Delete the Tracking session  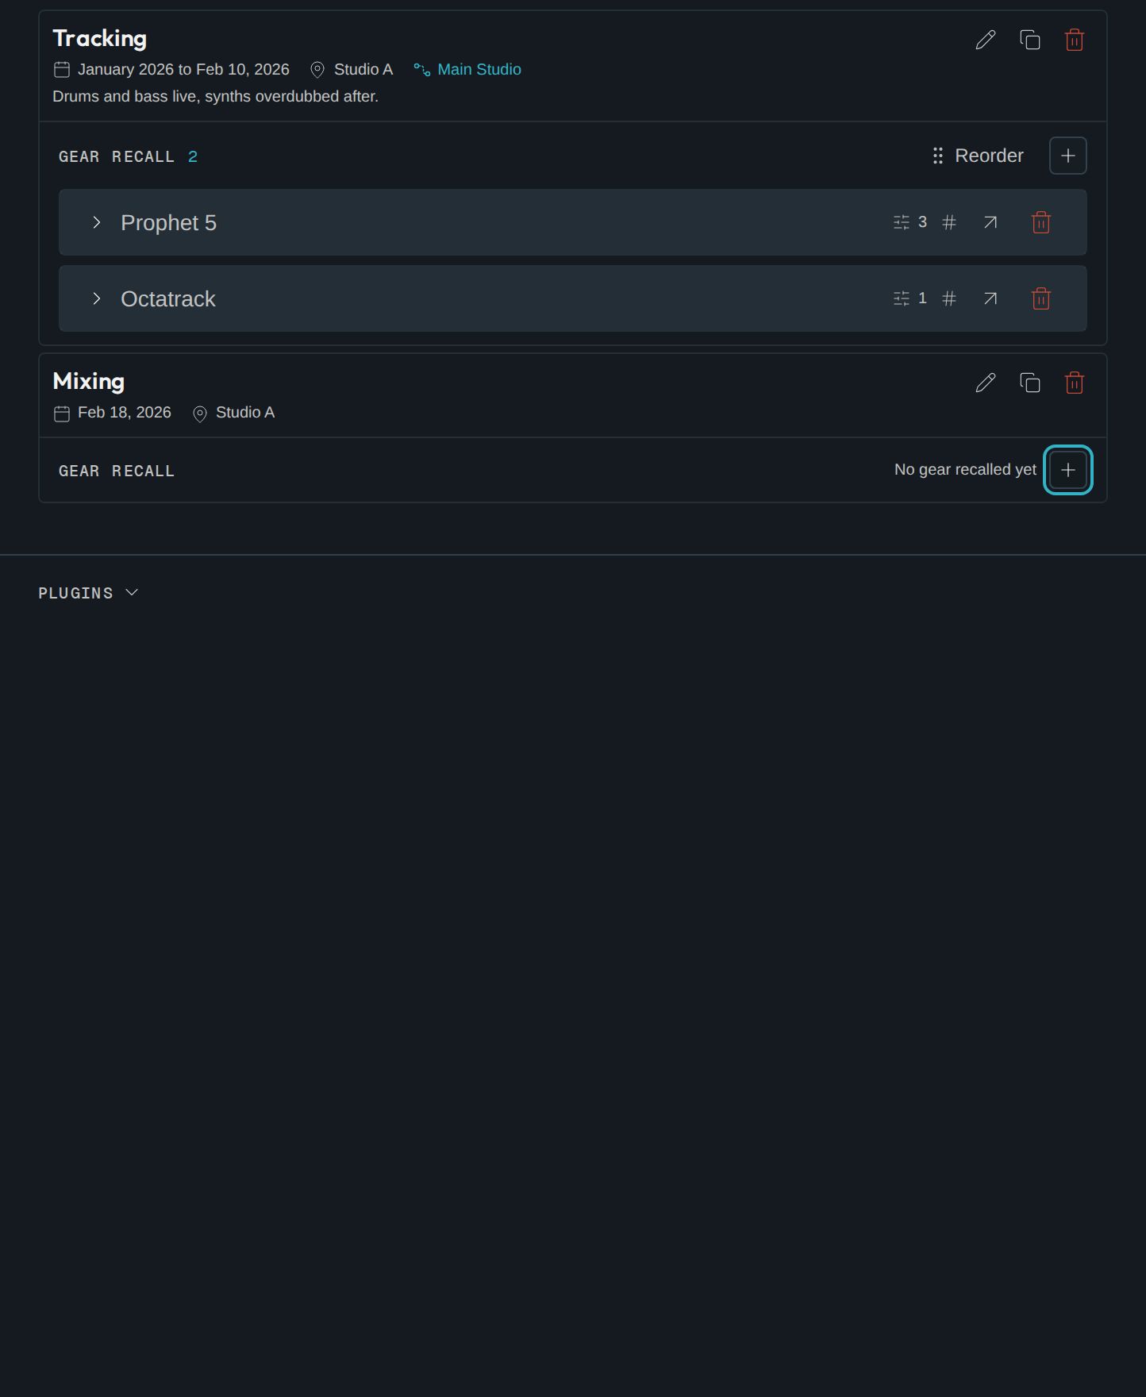[1075, 40]
